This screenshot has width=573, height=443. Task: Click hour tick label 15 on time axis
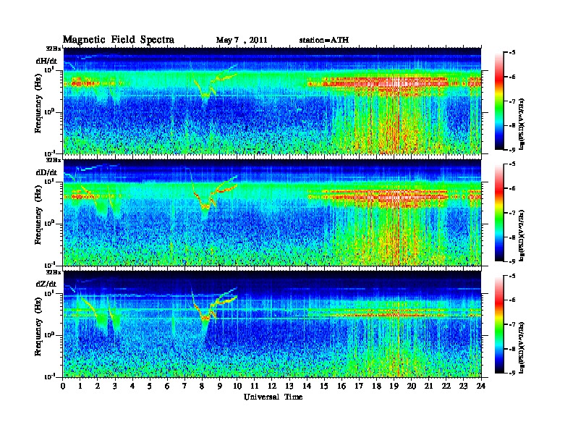[324, 386]
